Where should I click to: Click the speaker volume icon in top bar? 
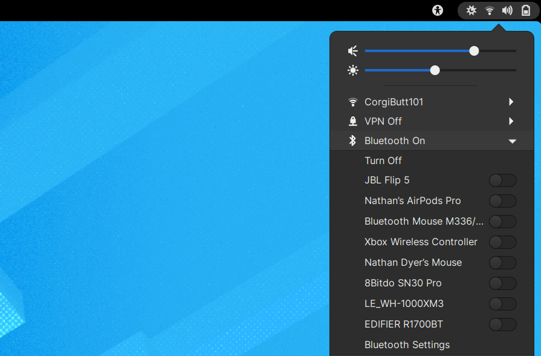[507, 10]
